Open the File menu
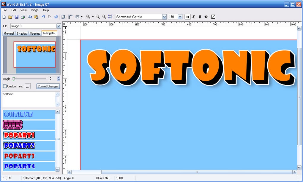Screen dimensions: 303x182 (x=5, y=10)
